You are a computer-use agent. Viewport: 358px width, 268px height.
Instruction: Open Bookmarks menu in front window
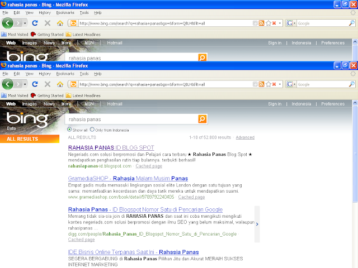coord(65,74)
